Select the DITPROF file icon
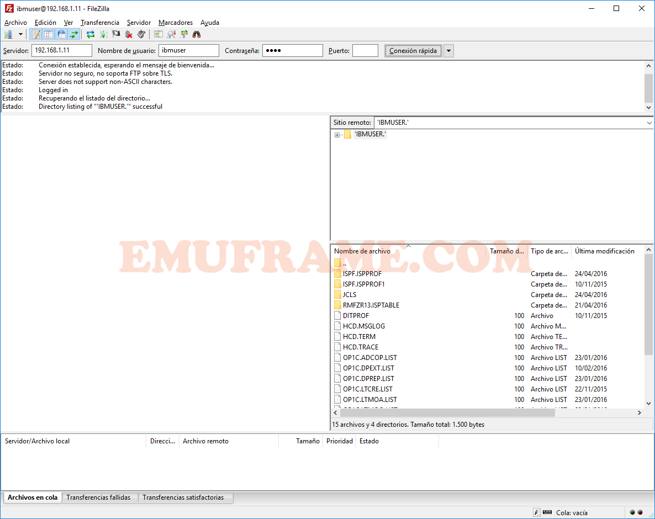The width and height of the screenshot is (655, 519). pos(337,316)
